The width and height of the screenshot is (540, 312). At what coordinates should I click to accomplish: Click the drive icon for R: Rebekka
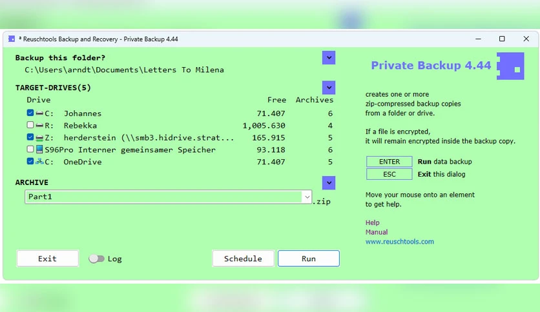(39, 125)
